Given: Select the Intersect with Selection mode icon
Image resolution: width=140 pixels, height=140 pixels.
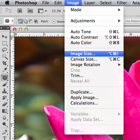Looking at the screenshot, I should 36,21.
